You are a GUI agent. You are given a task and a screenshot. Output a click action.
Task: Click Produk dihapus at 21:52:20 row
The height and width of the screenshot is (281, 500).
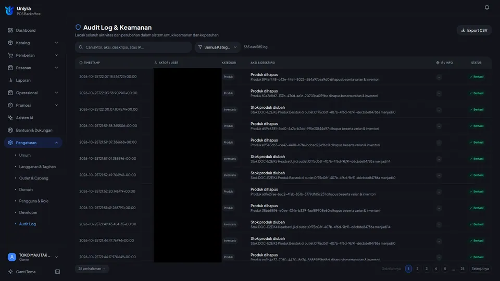264,189
